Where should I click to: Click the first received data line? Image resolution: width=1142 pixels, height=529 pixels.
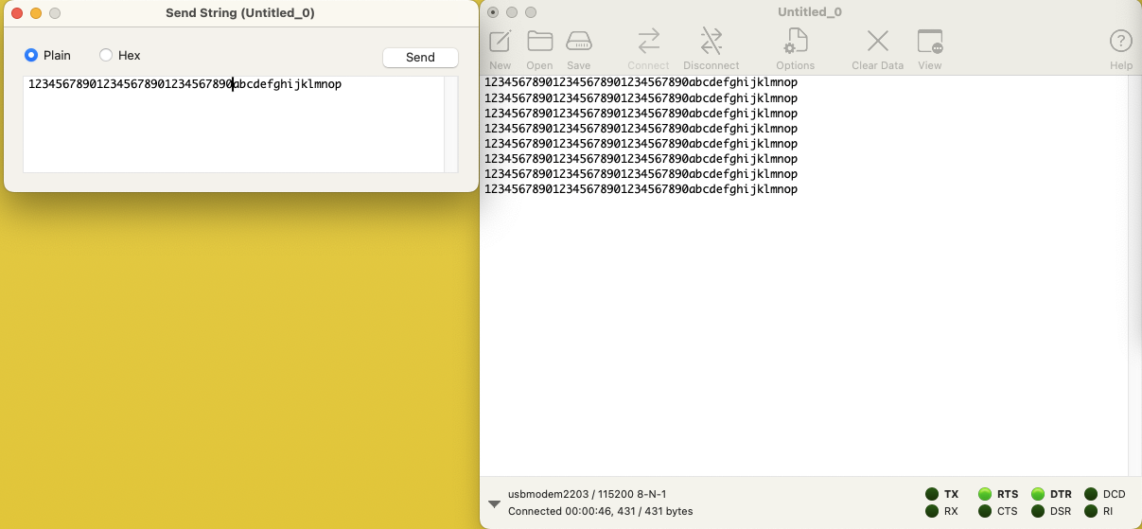[x=641, y=82]
